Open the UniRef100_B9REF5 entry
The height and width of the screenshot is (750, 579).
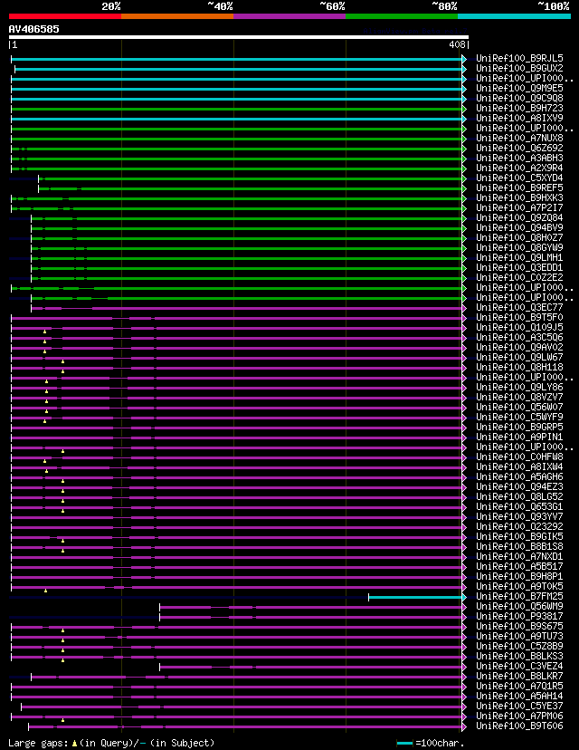[519, 188]
